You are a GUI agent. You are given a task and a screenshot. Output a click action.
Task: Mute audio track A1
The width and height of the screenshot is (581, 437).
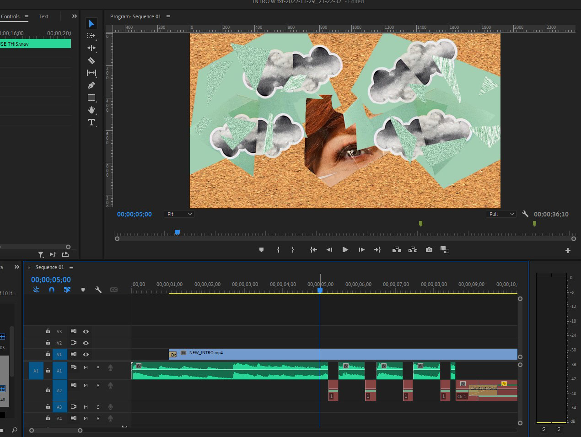pos(86,367)
